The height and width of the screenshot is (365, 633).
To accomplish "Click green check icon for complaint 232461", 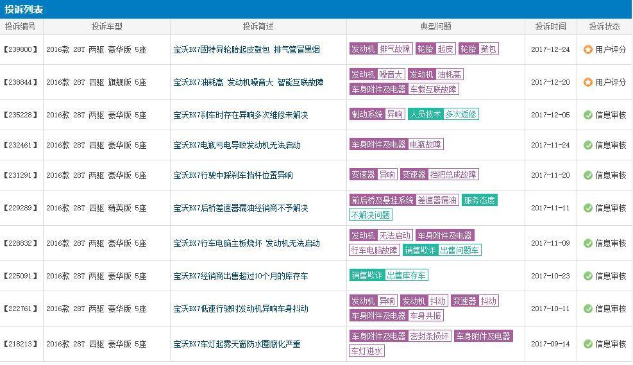I will [588, 145].
